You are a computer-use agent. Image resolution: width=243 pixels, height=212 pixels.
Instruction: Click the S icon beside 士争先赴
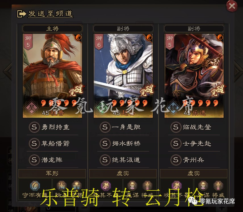tap(176, 144)
